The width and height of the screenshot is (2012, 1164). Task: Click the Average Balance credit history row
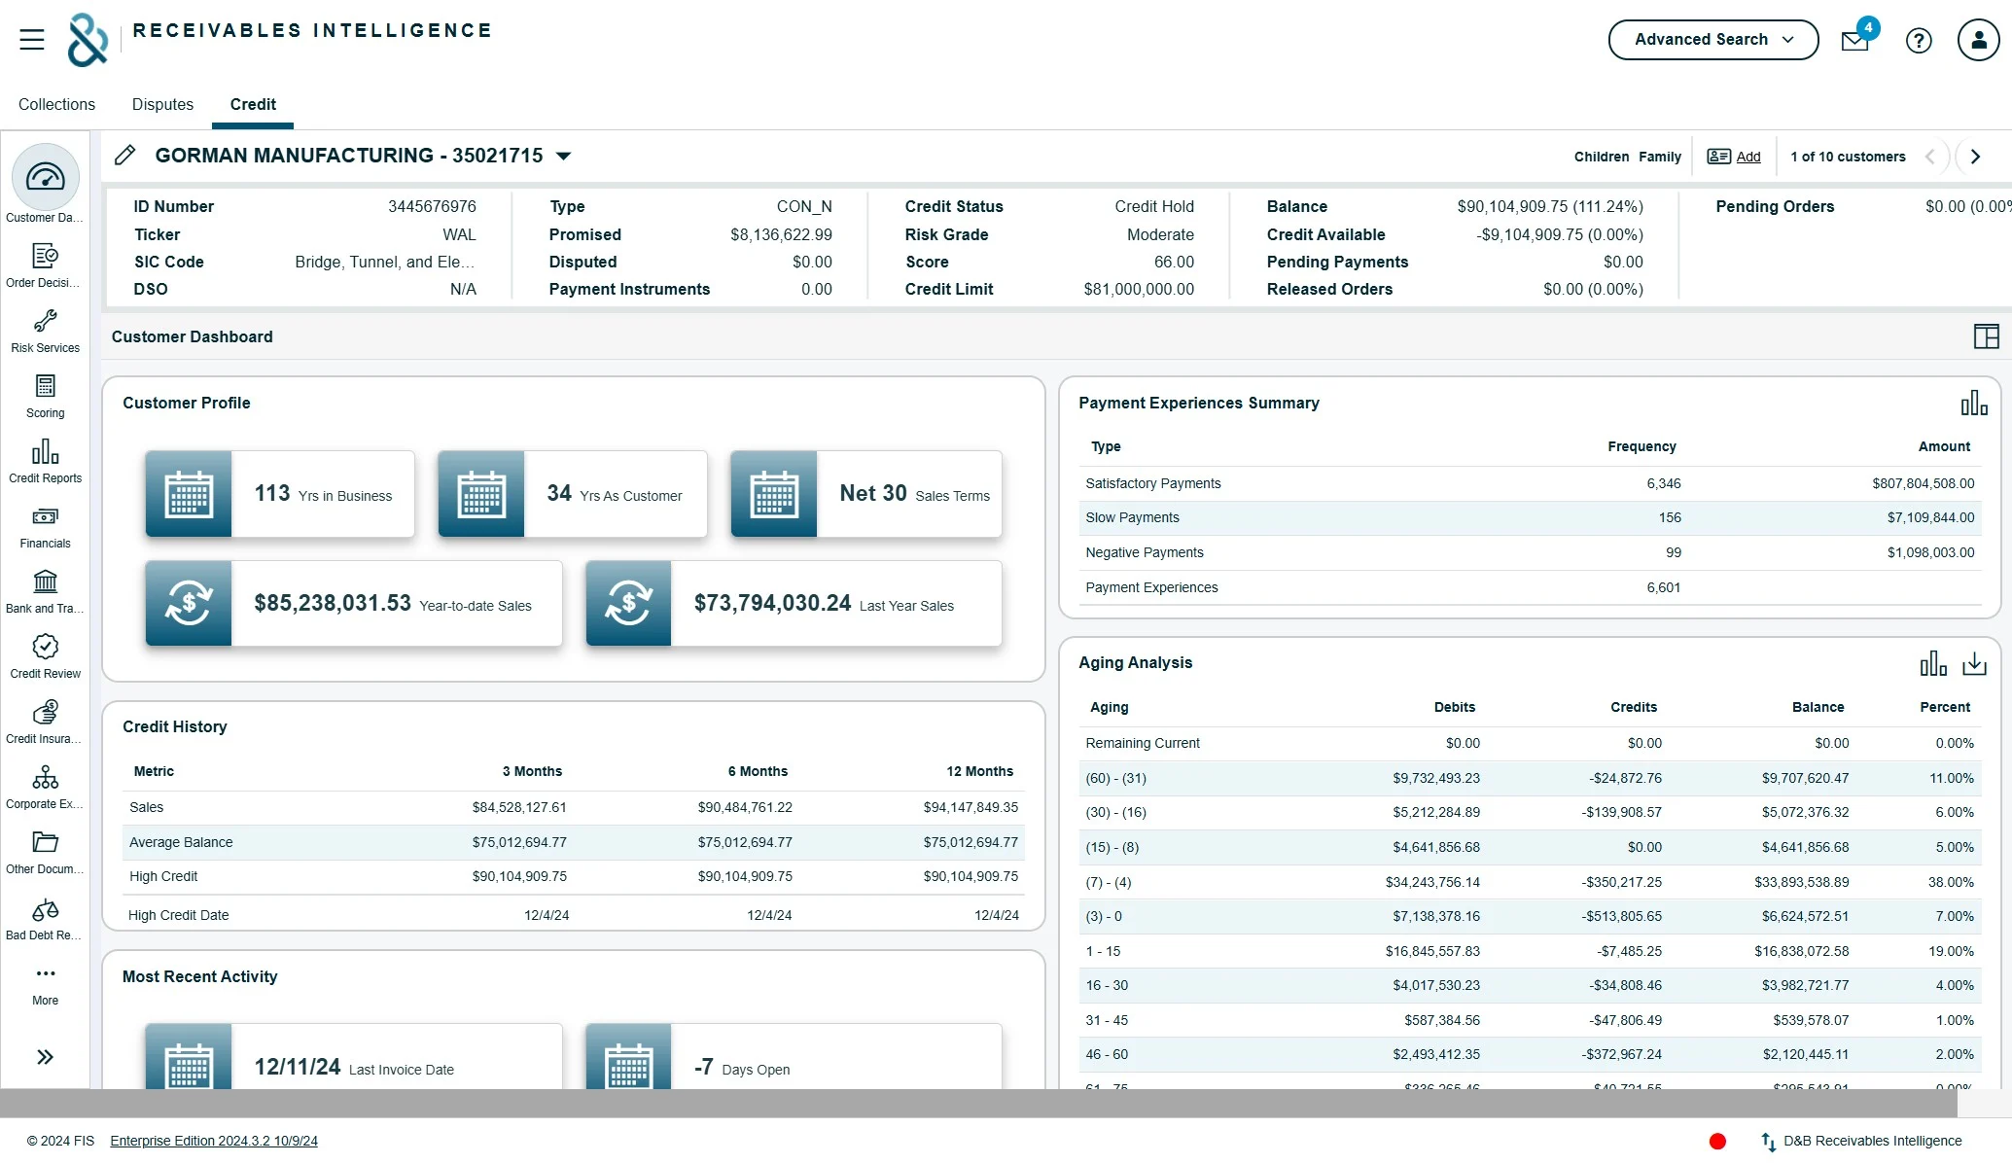574,843
